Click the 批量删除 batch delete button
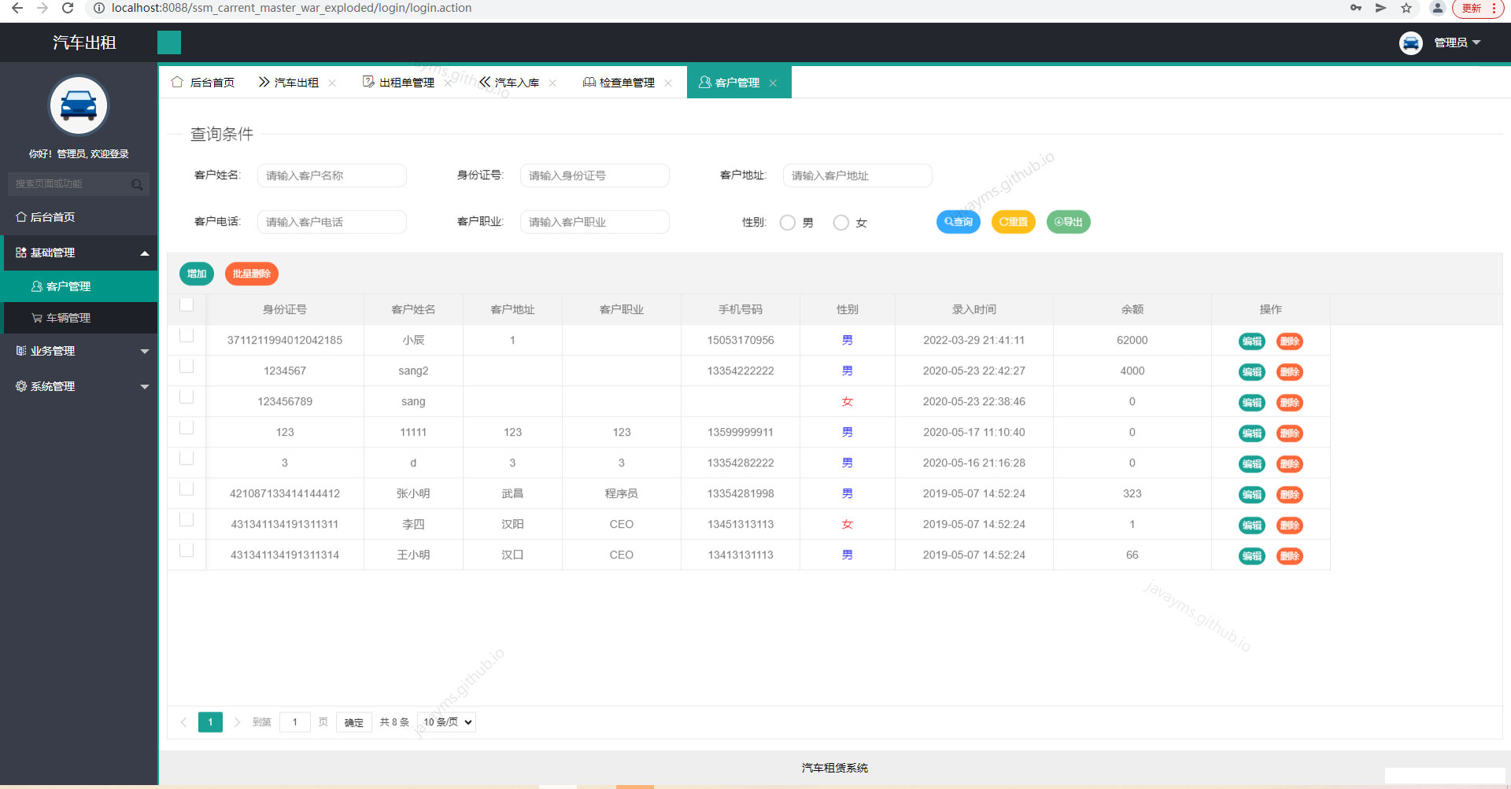The height and width of the screenshot is (789, 1511). pos(251,274)
